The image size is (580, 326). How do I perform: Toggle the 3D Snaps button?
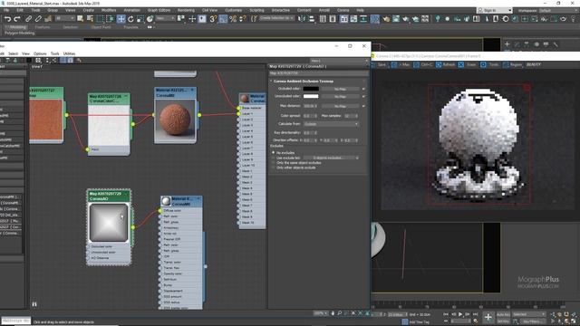(x=213, y=19)
